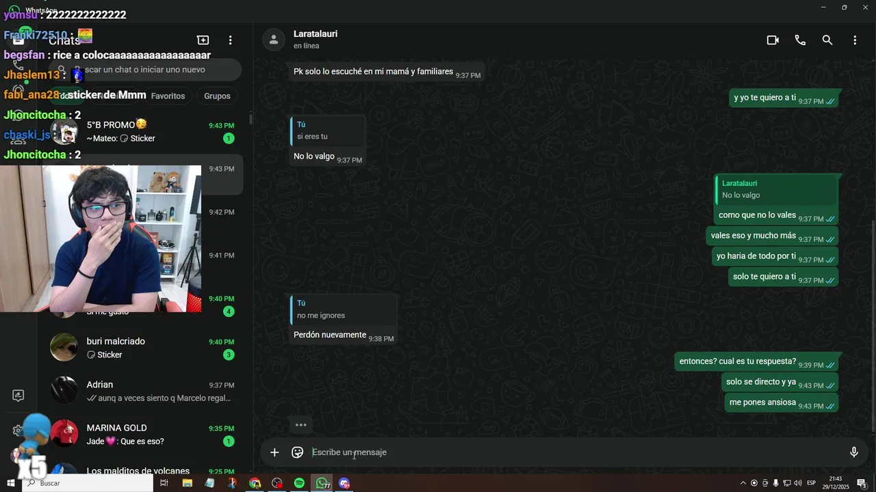Focus the Escribe un mensaje input field
This screenshot has height=492, width=876.
click(x=575, y=452)
